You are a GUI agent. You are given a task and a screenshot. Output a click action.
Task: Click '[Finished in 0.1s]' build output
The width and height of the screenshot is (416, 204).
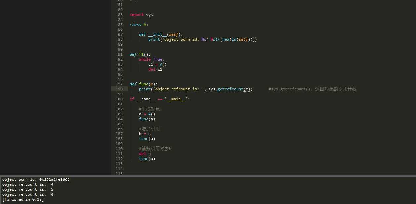click(23, 199)
